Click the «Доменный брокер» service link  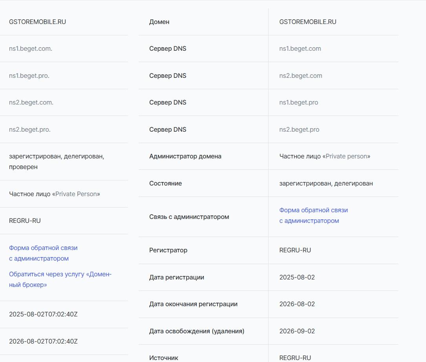[60, 279]
